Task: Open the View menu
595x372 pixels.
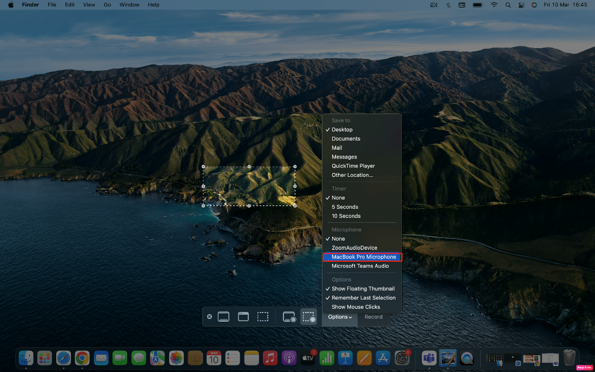Action: click(89, 5)
